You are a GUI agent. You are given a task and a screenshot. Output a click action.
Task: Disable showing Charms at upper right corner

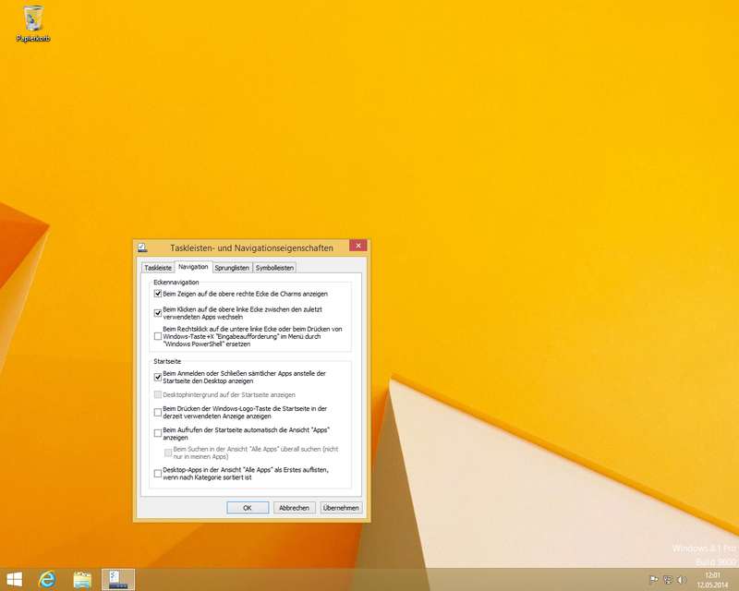(x=158, y=293)
